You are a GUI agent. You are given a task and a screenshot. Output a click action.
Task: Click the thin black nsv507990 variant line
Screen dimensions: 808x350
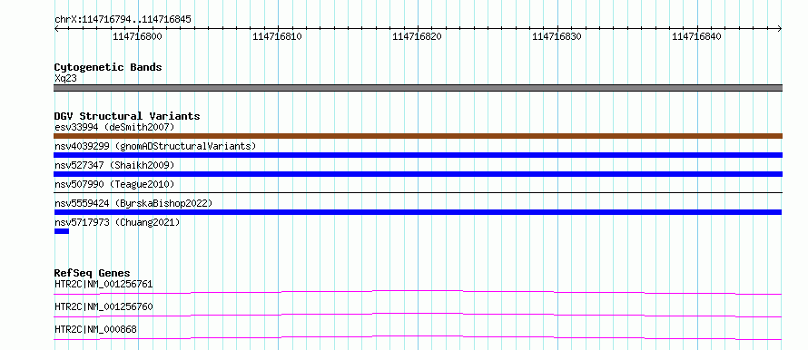point(418,192)
